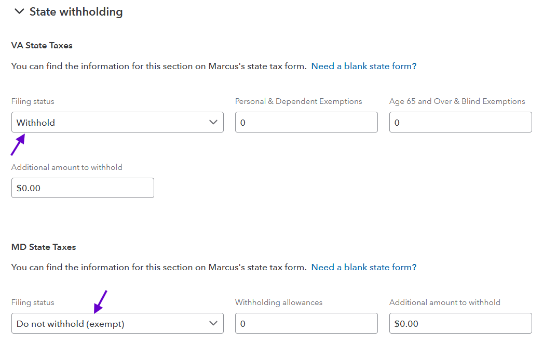Click Personal & Dependent Exemptions label text
This screenshot has height=344, width=543.
(x=298, y=102)
